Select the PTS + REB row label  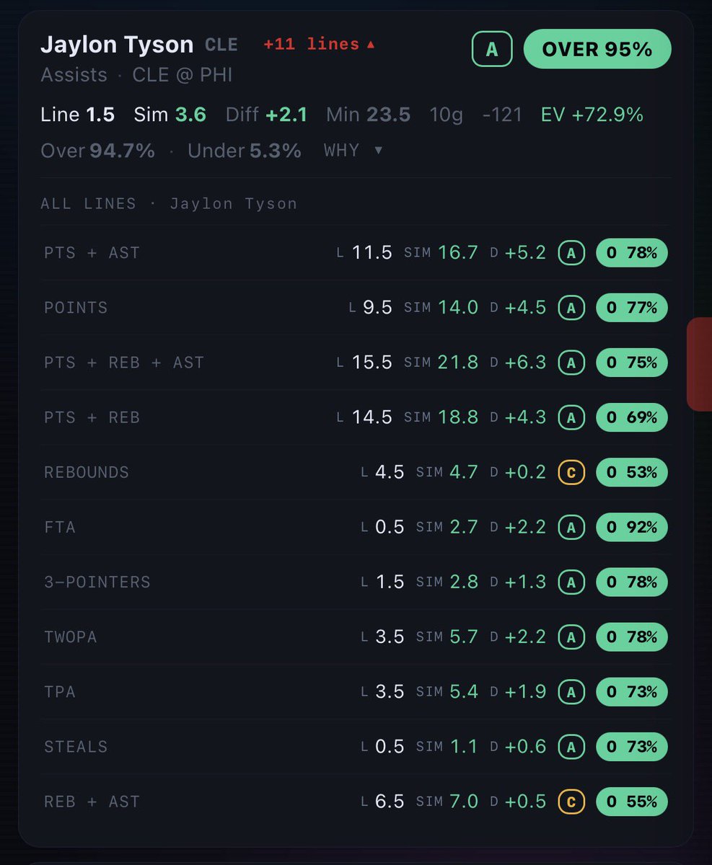92,417
